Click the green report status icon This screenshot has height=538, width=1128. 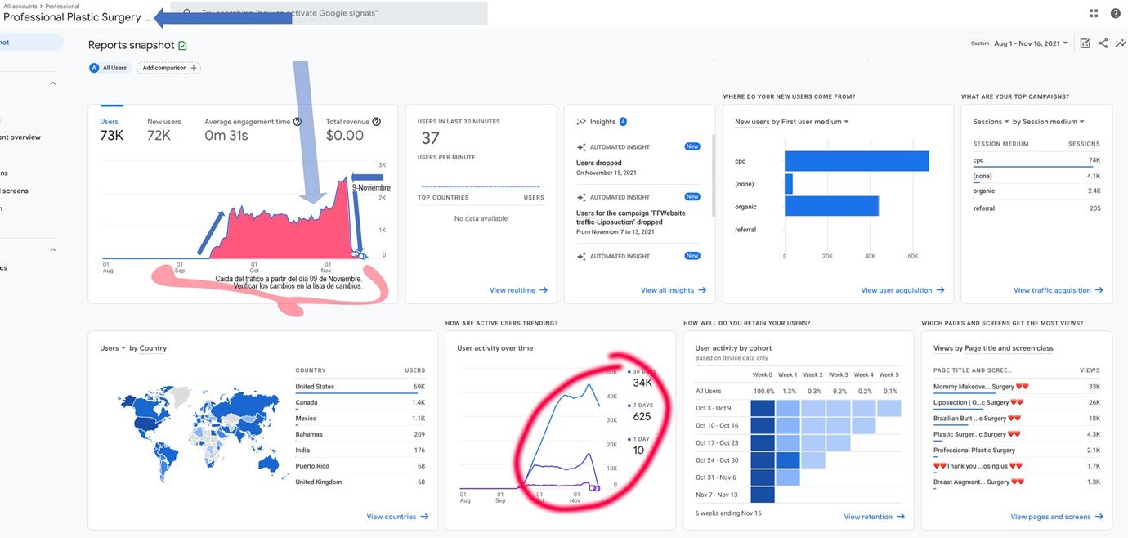coord(182,46)
